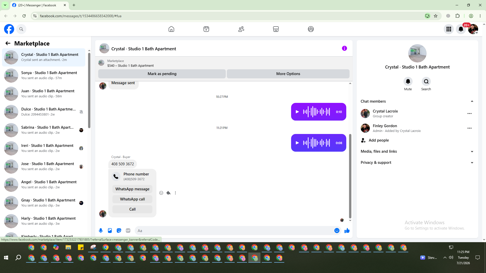Open the GIF picker
The width and height of the screenshot is (486, 273).
(128, 231)
